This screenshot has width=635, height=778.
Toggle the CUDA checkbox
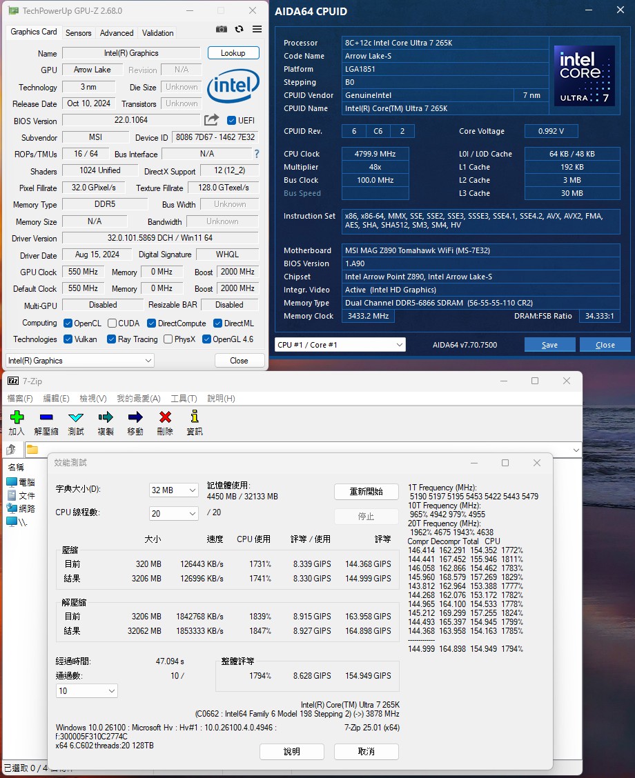[x=113, y=323]
